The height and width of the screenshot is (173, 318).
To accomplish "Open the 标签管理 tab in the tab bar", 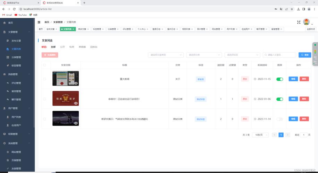I will 97,29.
